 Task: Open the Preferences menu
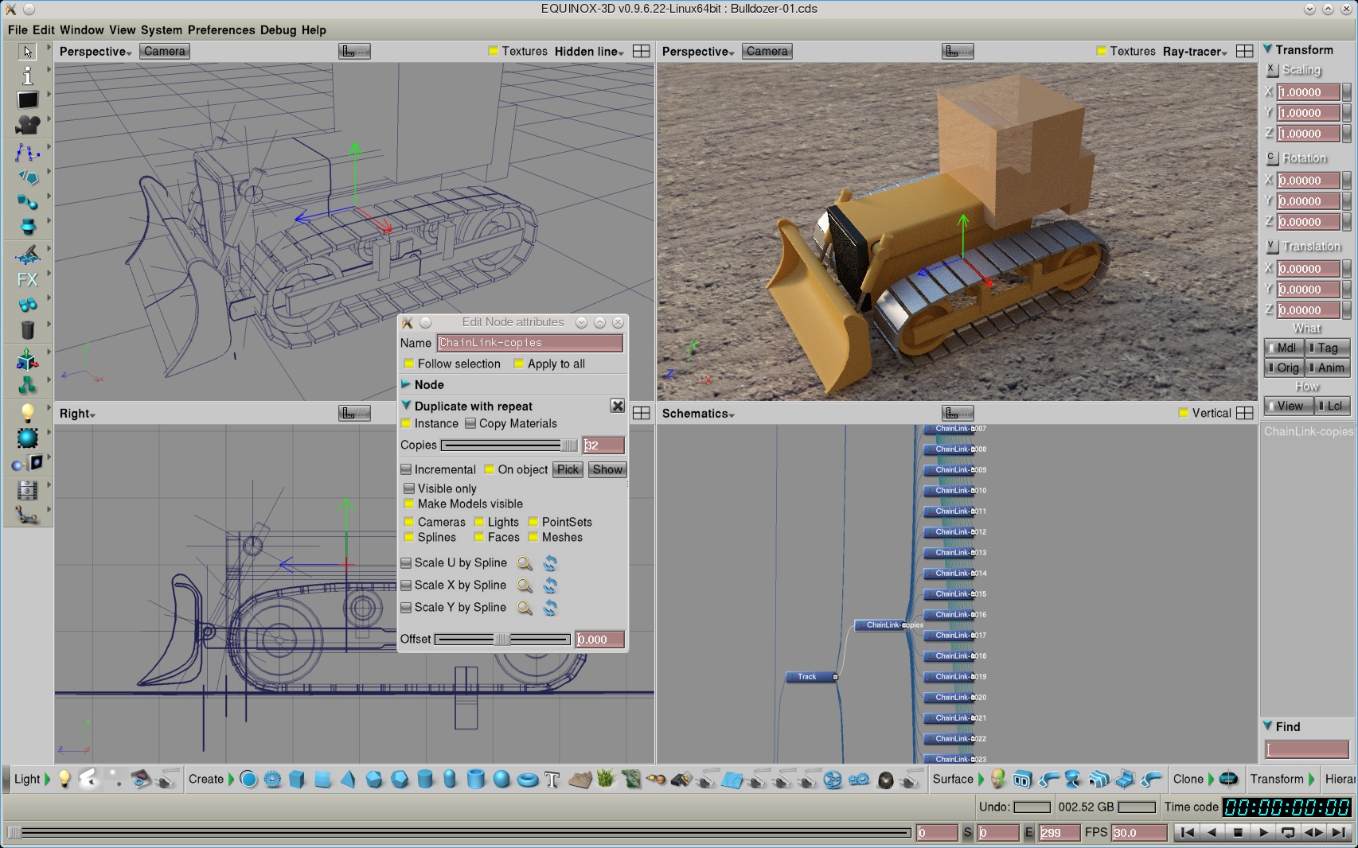(221, 30)
